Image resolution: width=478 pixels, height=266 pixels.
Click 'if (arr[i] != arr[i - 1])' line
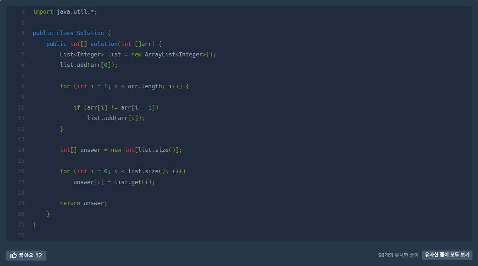[116, 107]
